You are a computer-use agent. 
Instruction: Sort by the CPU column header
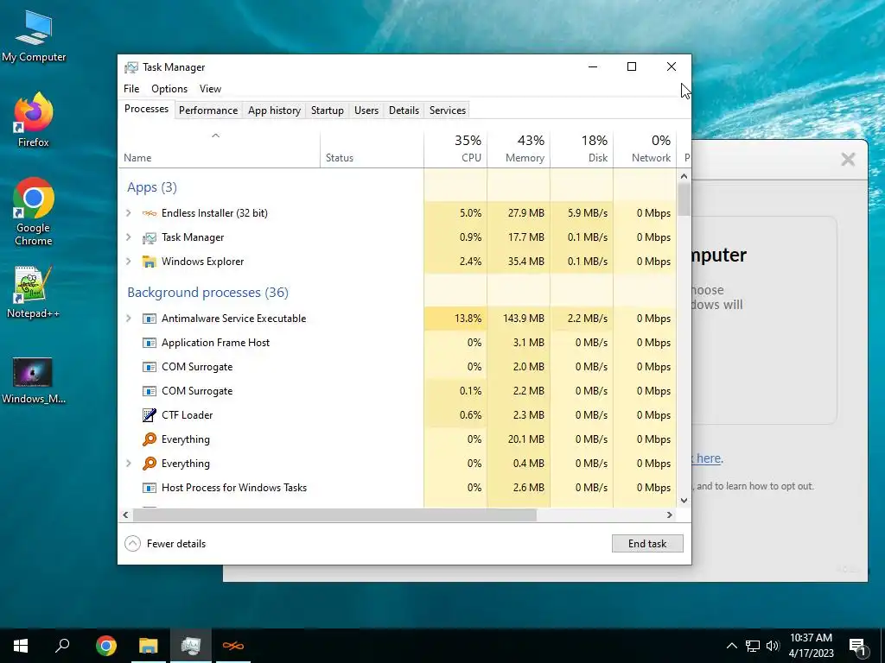click(455, 149)
